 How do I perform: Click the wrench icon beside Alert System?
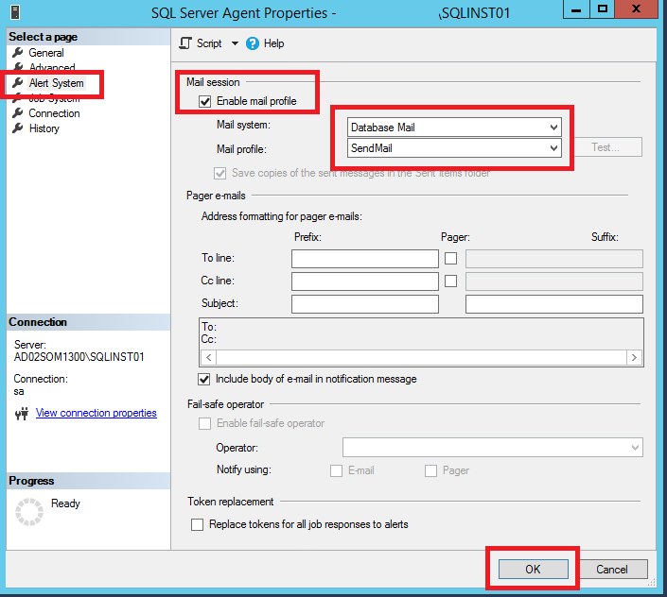coord(17,83)
